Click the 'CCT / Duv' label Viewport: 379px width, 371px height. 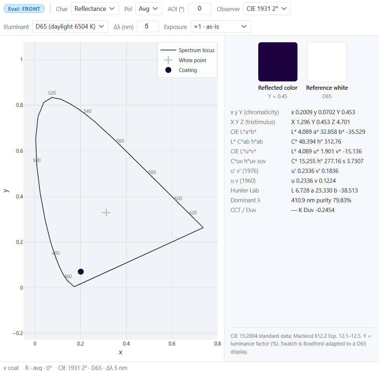coord(243,210)
